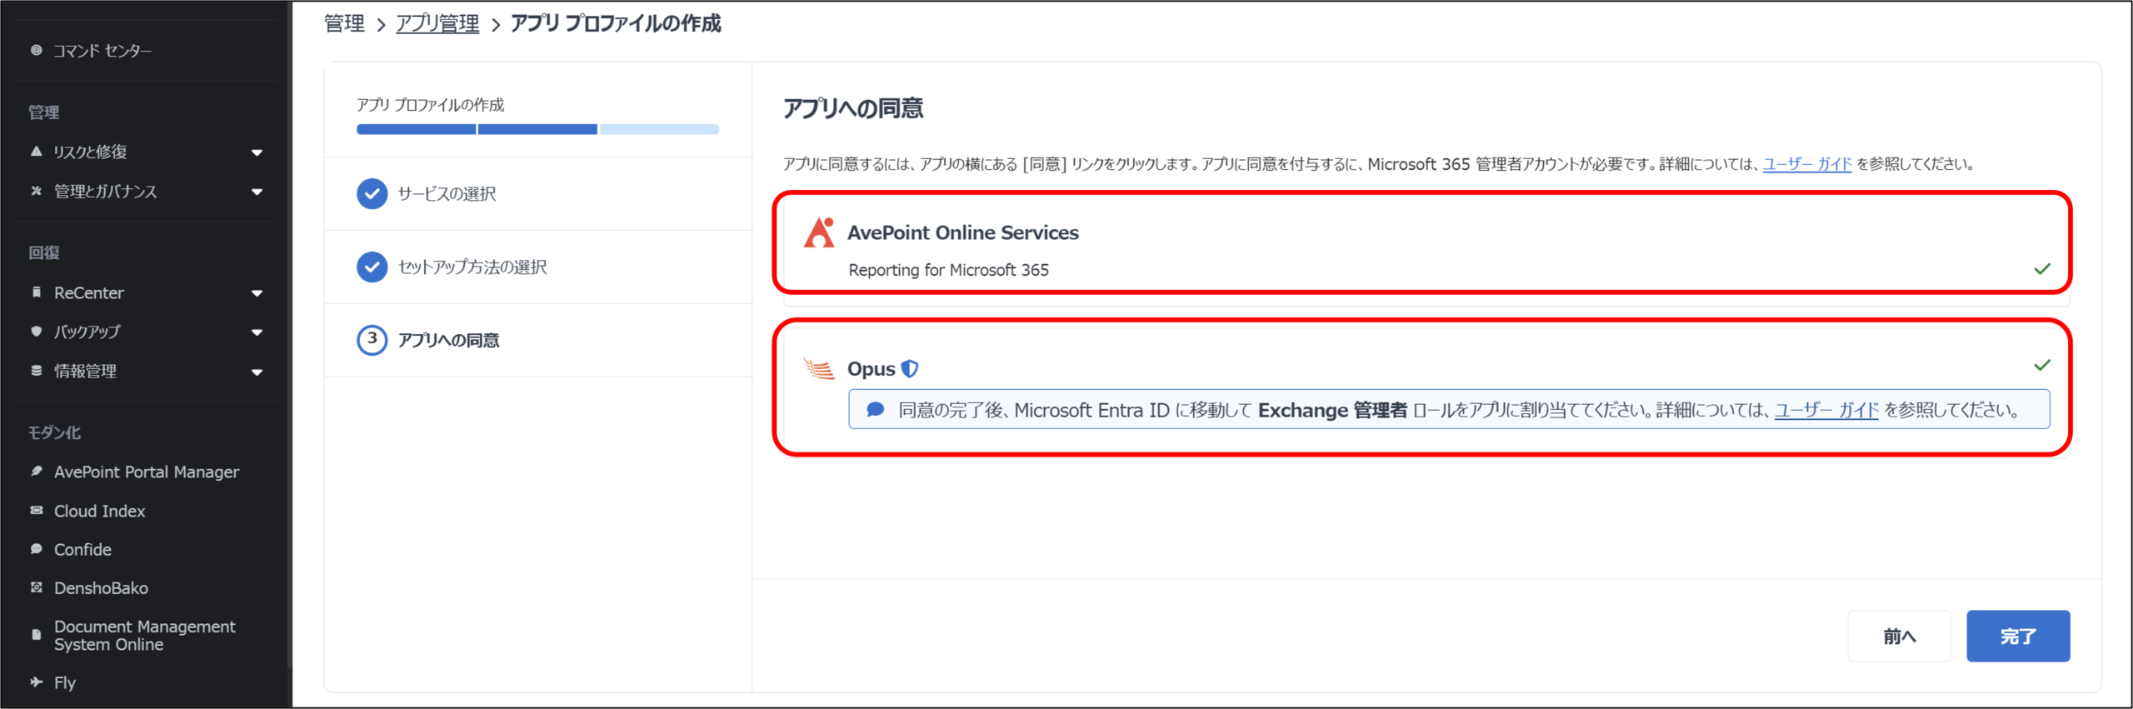Expand the リスクと修復 sidebar menu
This screenshot has height=709, width=2133.
tap(257, 152)
